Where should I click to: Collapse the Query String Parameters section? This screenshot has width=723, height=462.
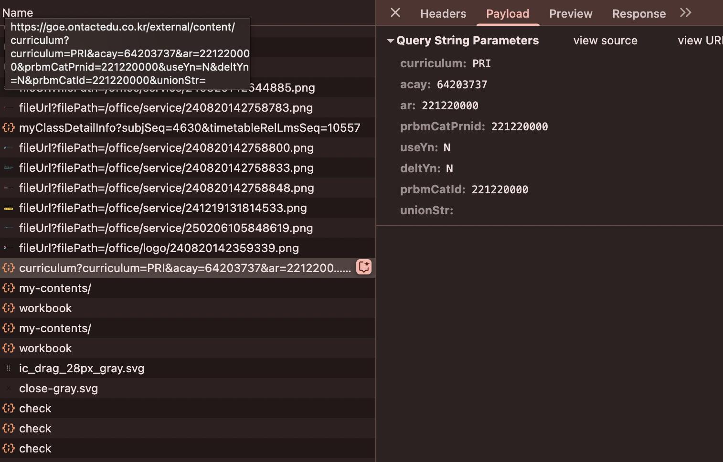click(391, 41)
